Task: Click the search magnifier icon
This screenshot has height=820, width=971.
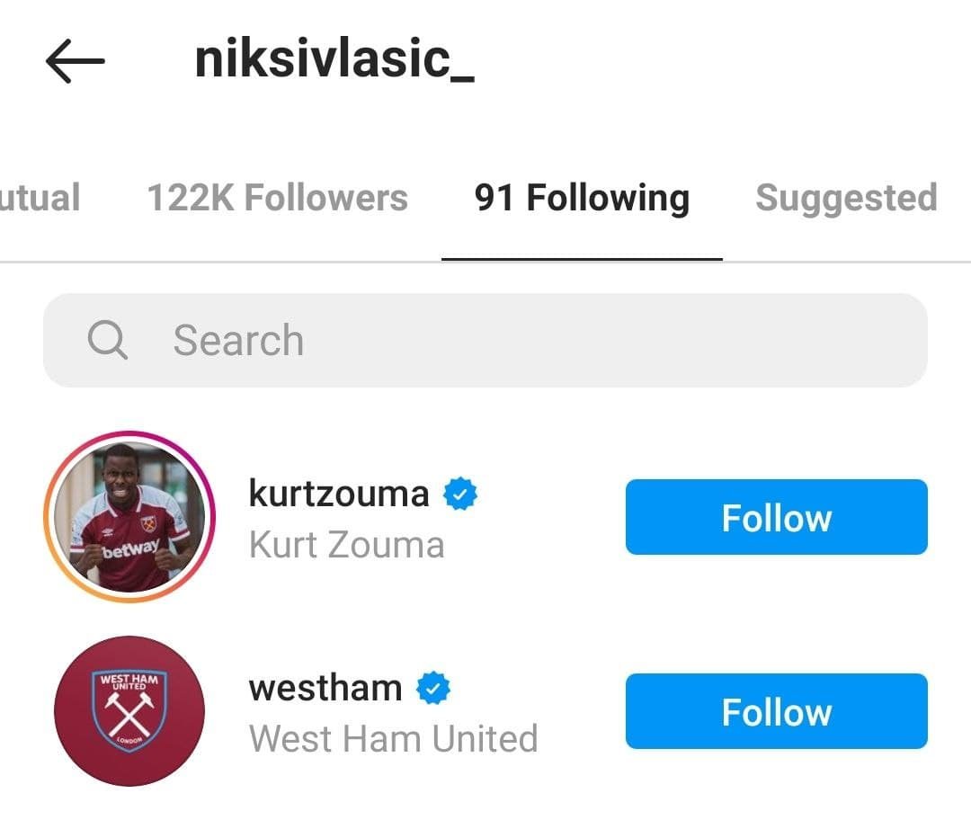Action: (107, 341)
